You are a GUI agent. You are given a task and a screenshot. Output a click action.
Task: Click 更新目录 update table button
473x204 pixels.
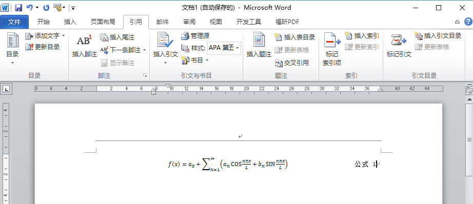tap(42, 47)
